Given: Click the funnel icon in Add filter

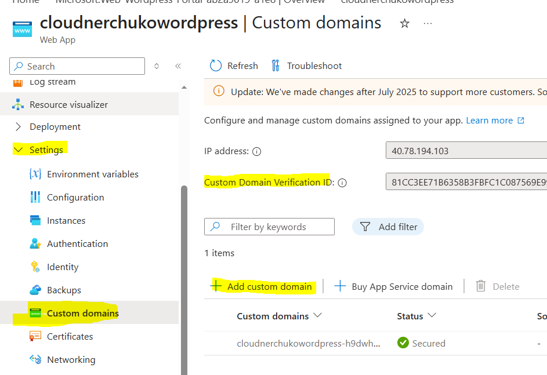Looking at the screenshot, I should (365, 227).
